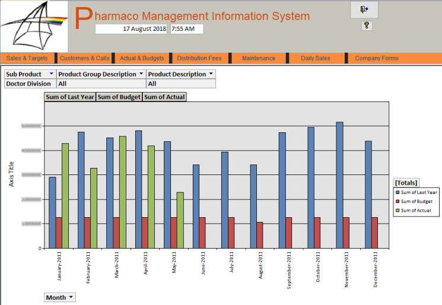Open the Customers & Calls menu
442x305 pixels.
click(x=85, y=58)
